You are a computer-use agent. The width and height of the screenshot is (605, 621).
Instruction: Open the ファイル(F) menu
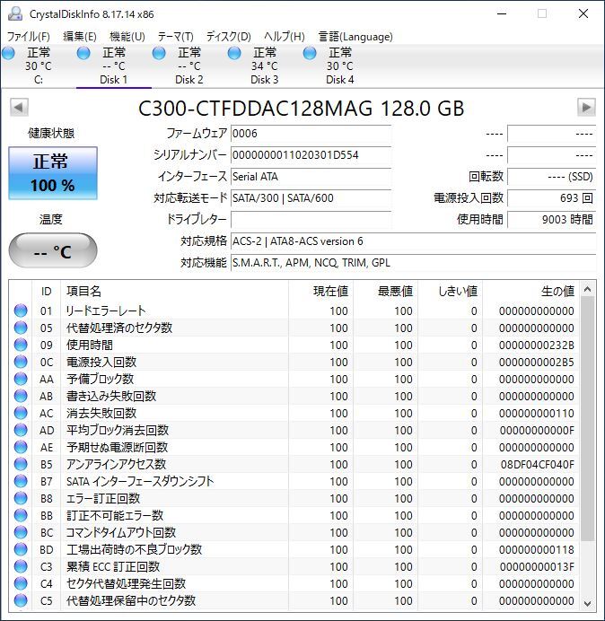click(x=29, y=37)
